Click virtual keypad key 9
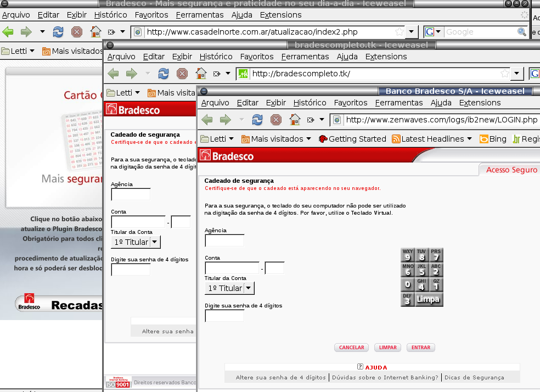This screenshot has width=540, height=392. [x=408, y=255]
